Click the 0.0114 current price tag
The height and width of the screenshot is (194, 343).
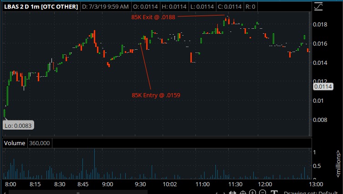pos(323,87)
